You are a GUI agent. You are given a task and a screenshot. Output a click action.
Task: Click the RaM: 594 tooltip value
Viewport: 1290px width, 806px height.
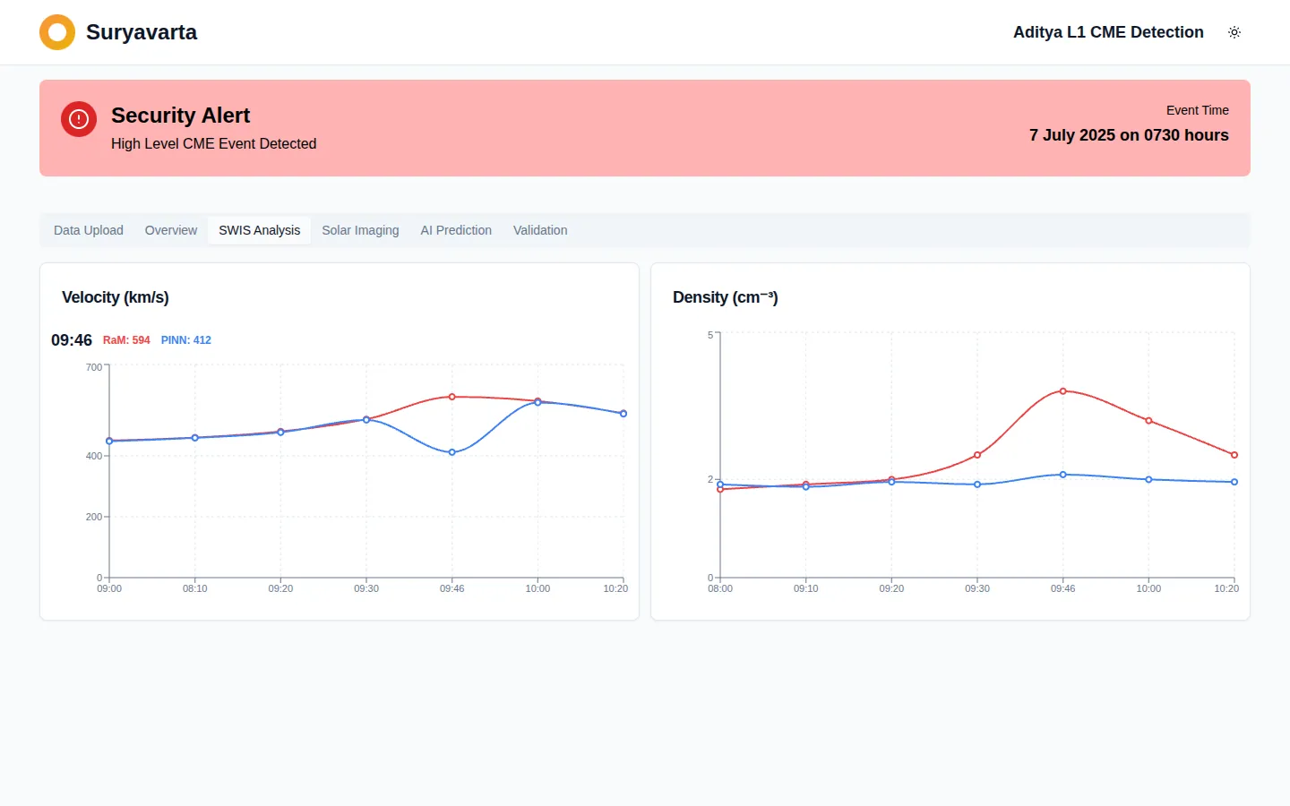(126, 340)
